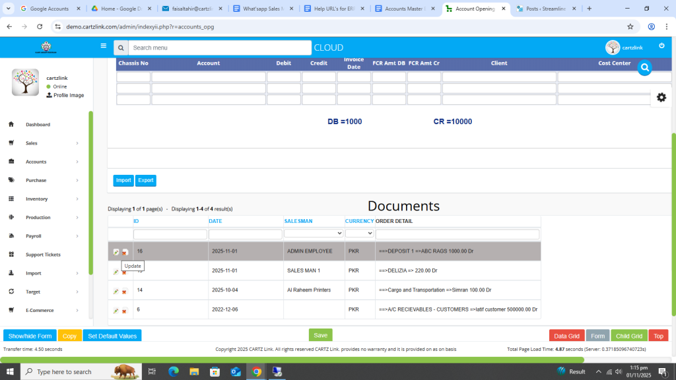
Task: Open the Currency filter dropdown
Action: pos(359,234)
